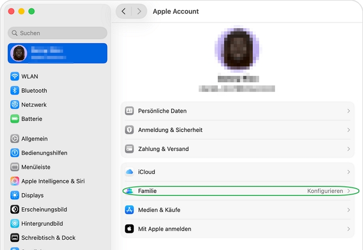363x250 pixels.
Task: Open Hintergrundbild sidebar entry
Action: tap(42, 223)
